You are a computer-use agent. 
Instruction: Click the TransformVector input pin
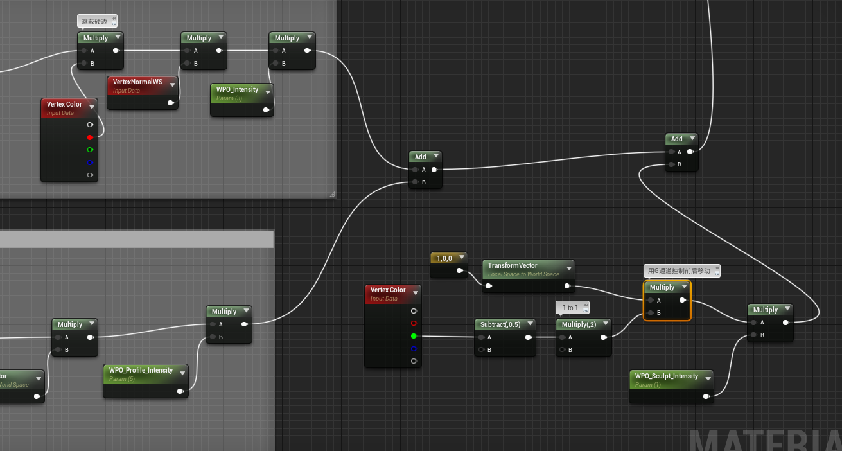pyautogui.click(x=489, y=286)
